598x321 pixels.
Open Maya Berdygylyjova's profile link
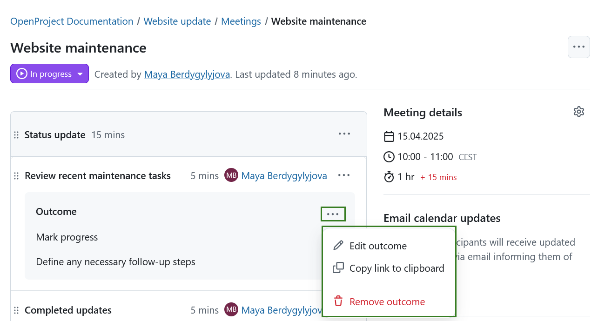(187, 74)
